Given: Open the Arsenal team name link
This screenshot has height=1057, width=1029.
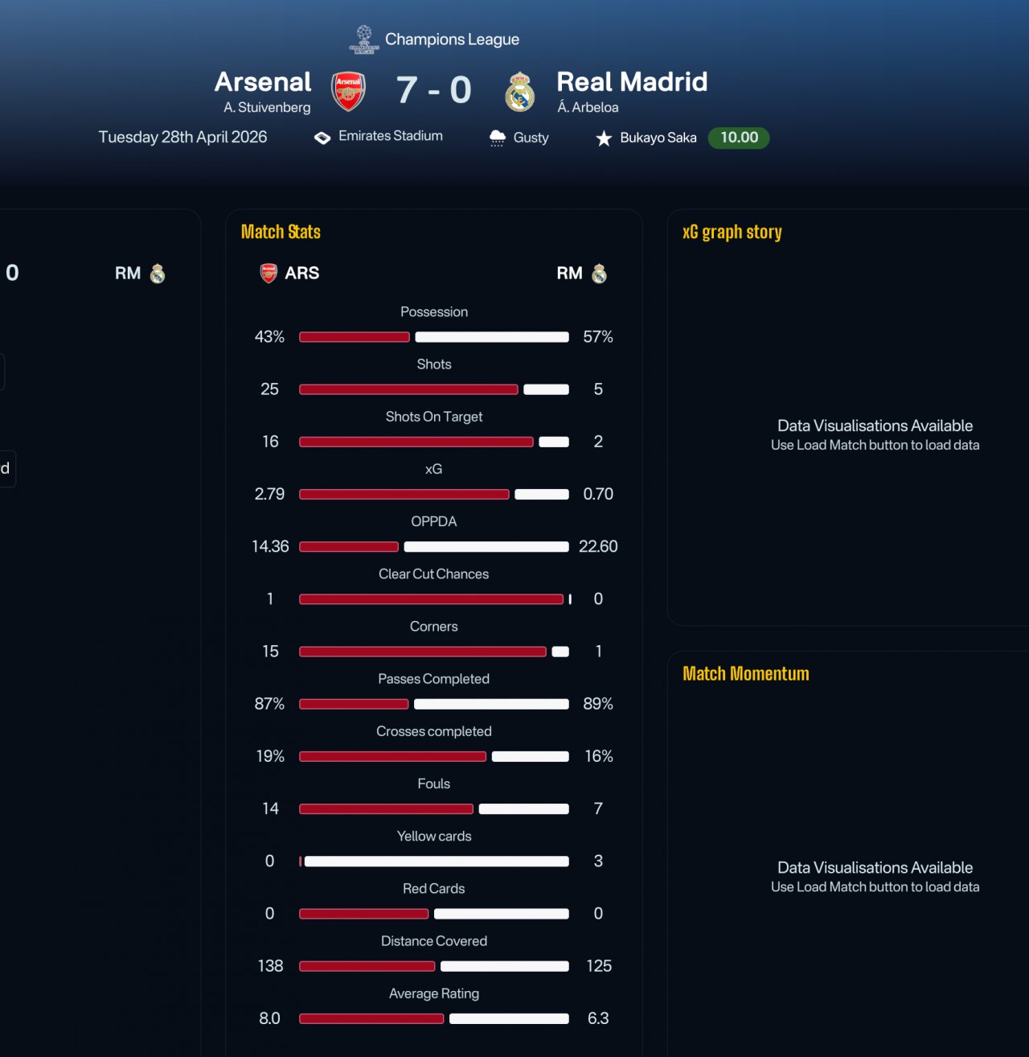Looking at the screenshot, I should (x=263, y=82).
